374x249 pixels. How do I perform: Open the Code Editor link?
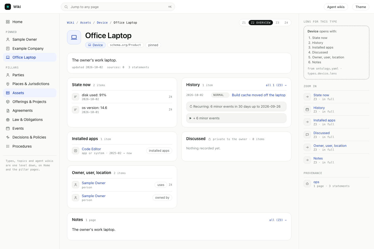(91, 149)
